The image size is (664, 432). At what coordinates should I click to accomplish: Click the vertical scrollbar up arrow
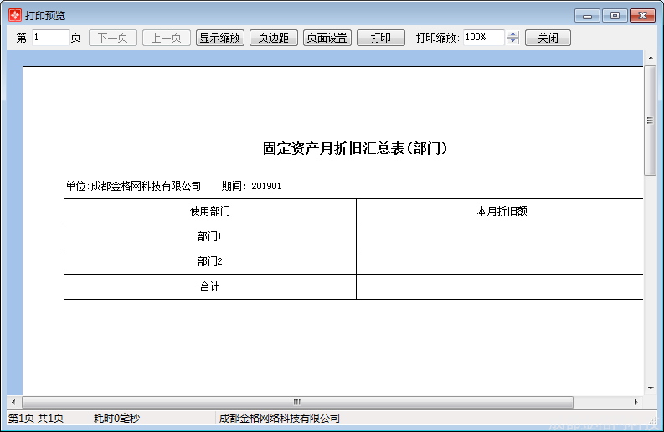(650, 57)
